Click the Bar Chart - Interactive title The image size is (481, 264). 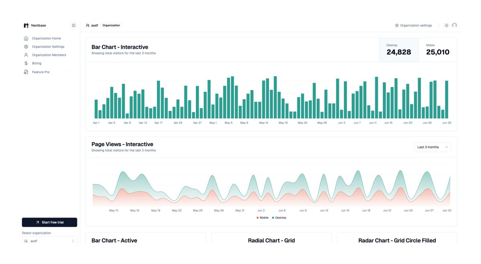tap(120, 47)
